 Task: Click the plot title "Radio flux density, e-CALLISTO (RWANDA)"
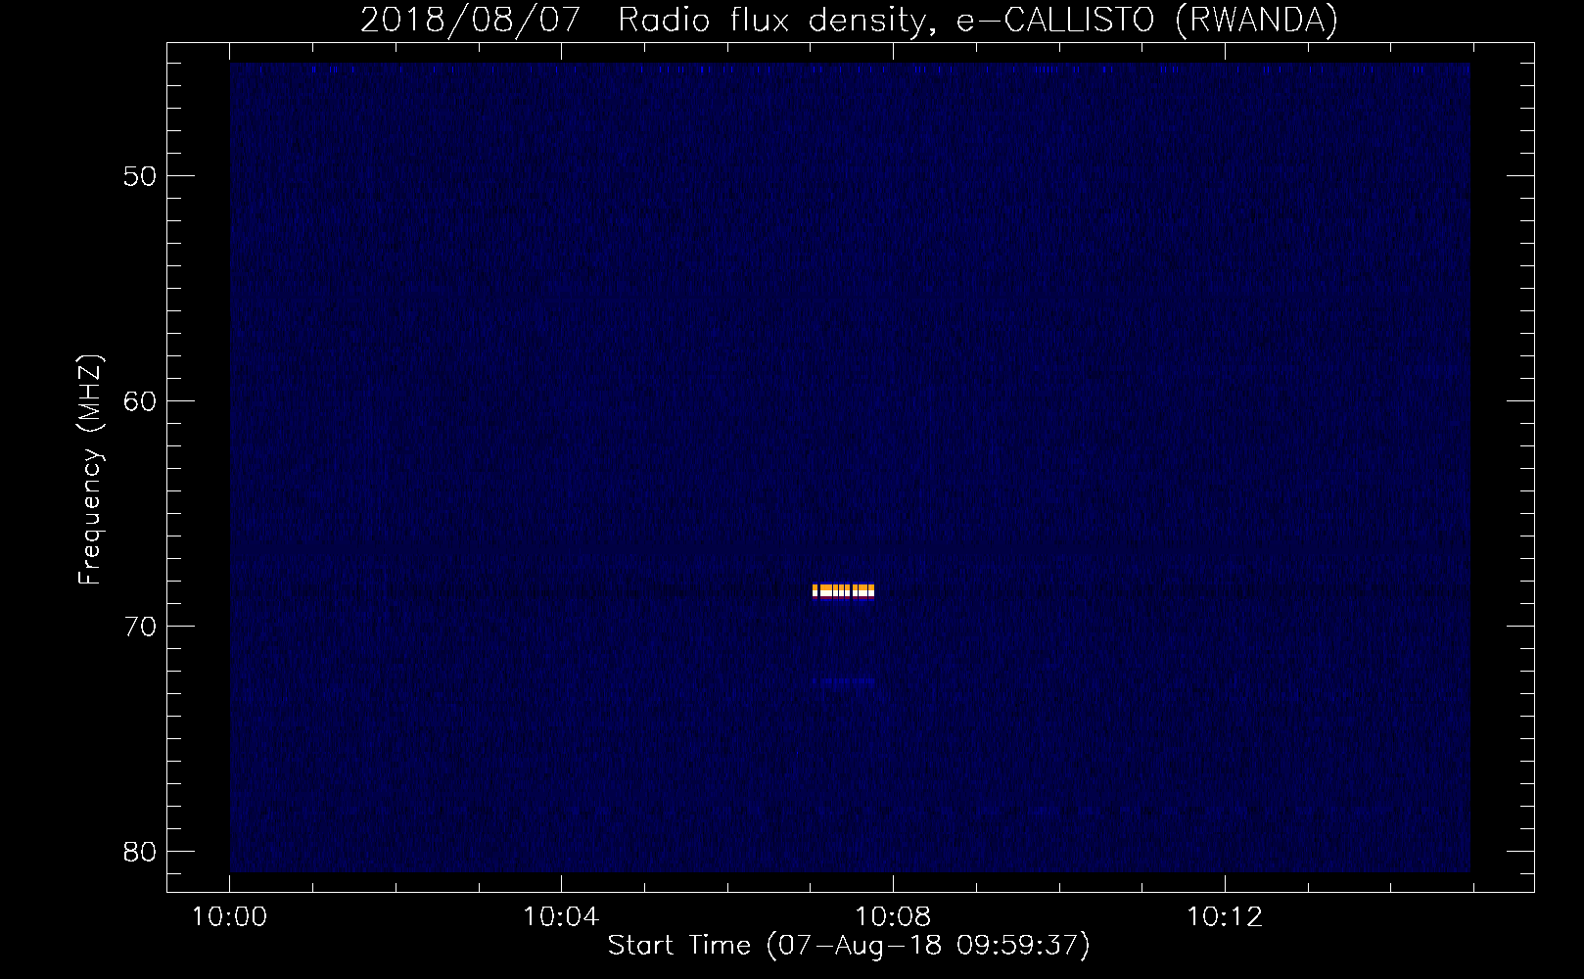[978, 20]
